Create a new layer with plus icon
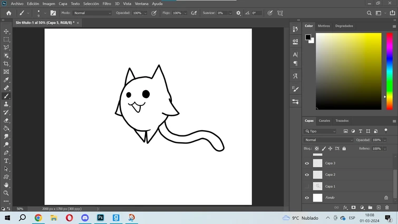This screenshot has width=398, height=224. point(378,208)
